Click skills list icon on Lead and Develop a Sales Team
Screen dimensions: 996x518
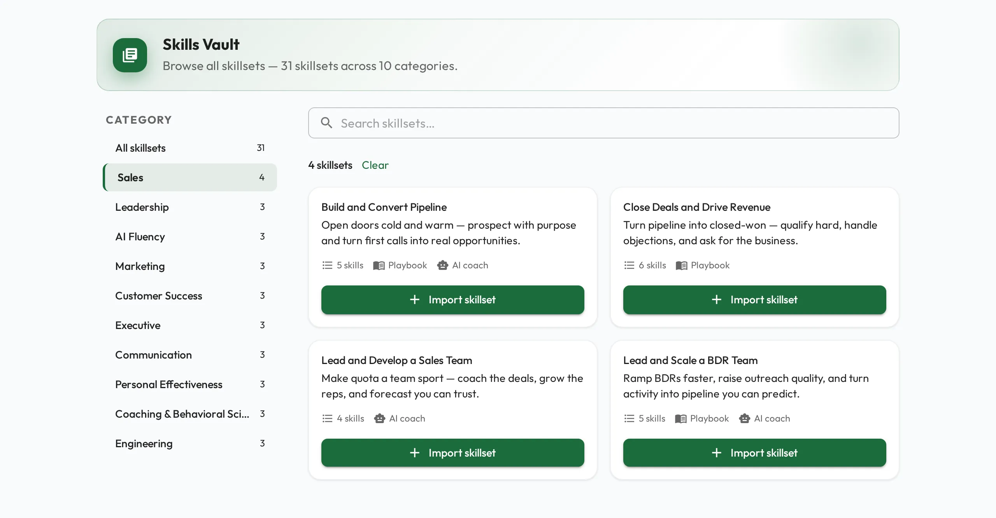tap(327, 418)
